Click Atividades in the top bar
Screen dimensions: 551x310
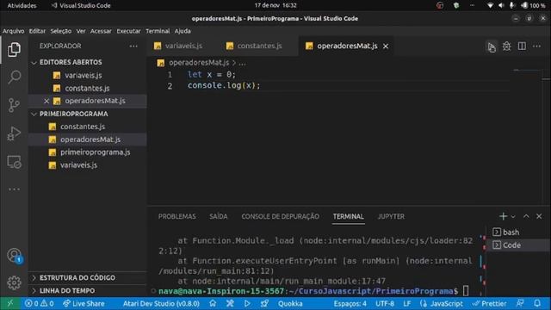point(22,6)
